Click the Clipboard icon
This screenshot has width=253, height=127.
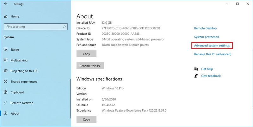6,92
